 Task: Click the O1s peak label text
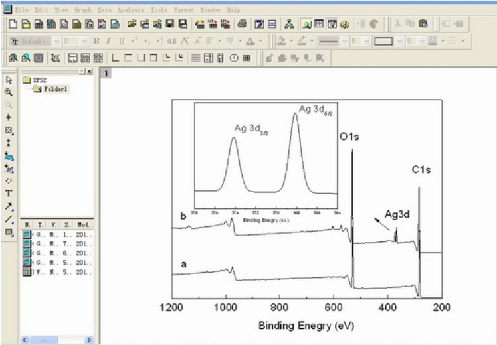point(349,137)
